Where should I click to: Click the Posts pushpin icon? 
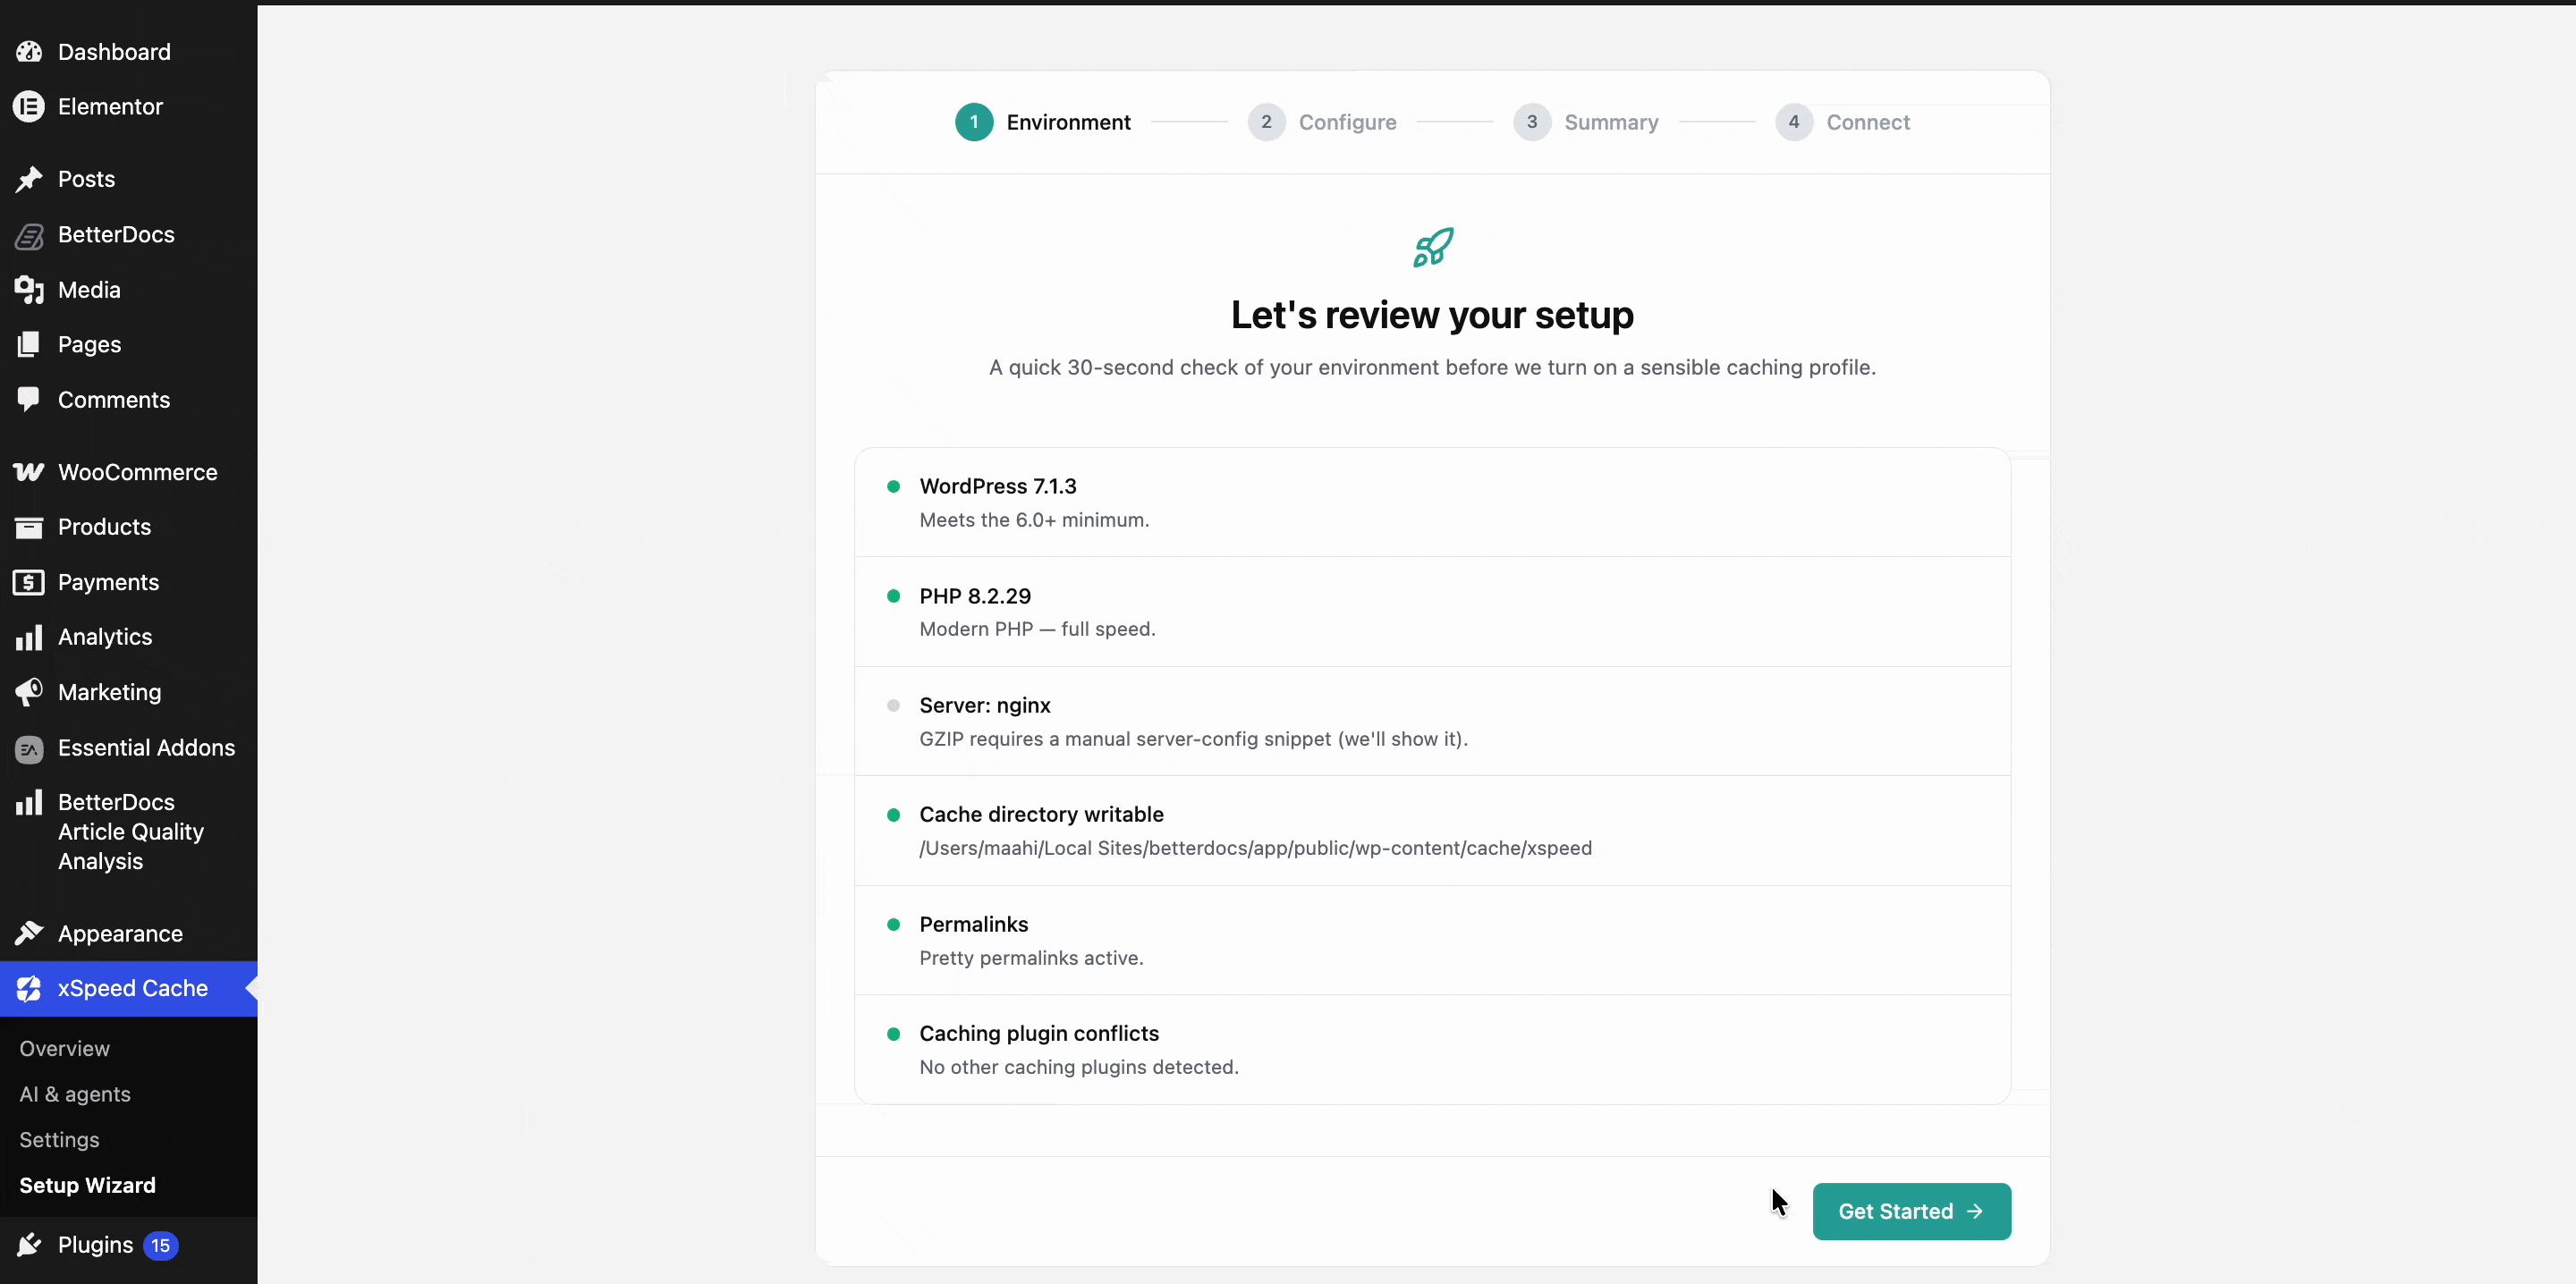29,179
